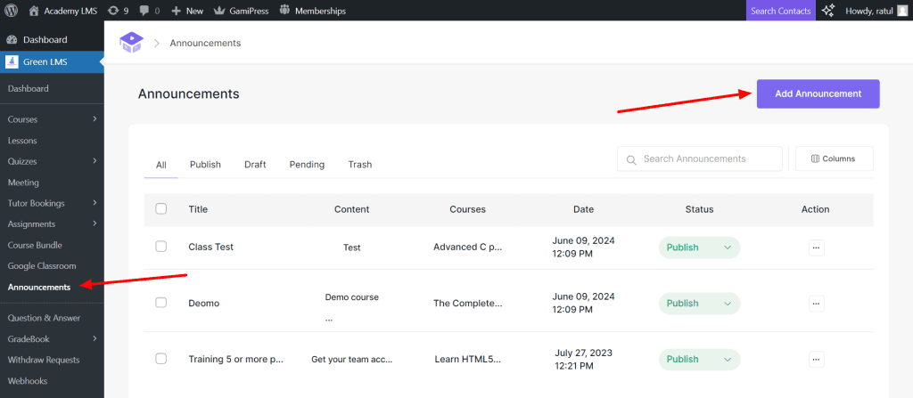Viewport: 913px width, 398px height.
Task: Change the Publish status for Training announcement
Action: coord(699,359)
